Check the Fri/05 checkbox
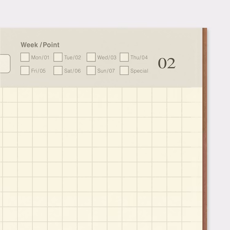The height and width of the screenshot is (230, 230). tap(25, 71)
